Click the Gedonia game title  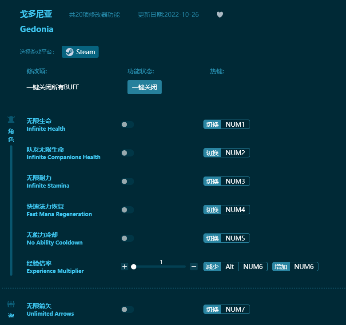36,29
